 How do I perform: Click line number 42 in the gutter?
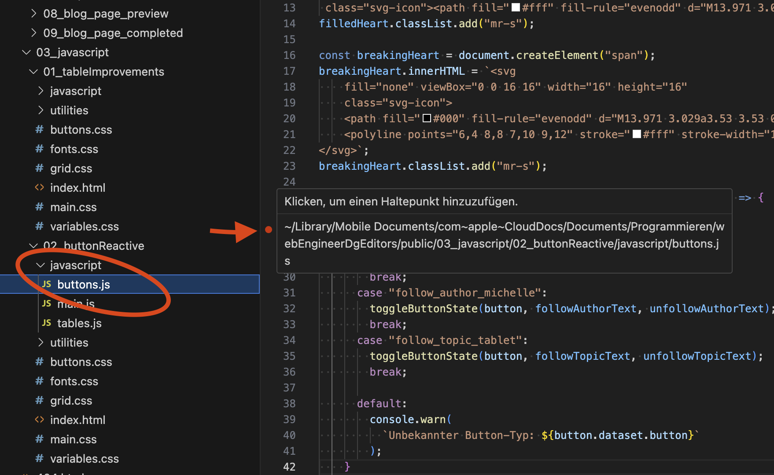coord(289,467)
